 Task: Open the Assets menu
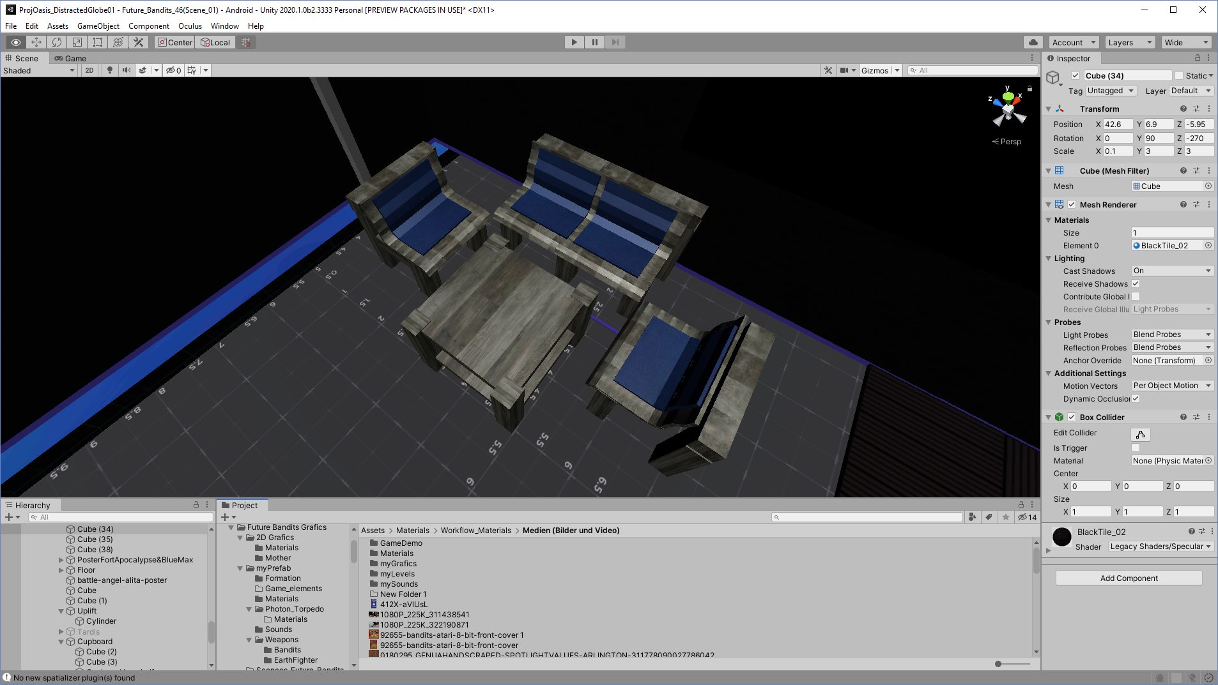tap(58, 26)
